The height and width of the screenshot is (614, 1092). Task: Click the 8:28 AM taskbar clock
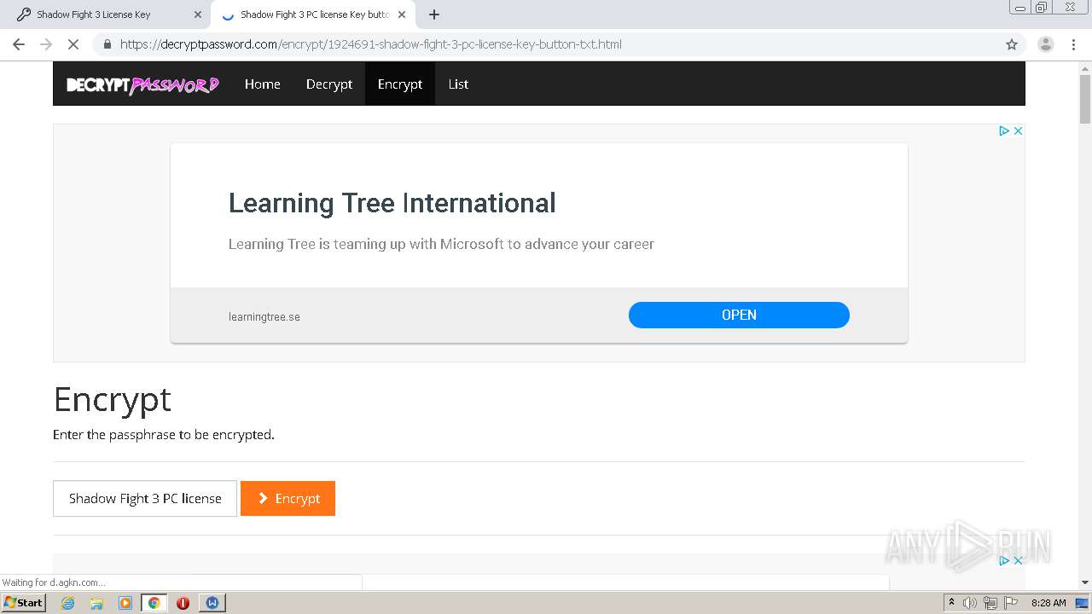1048,603
